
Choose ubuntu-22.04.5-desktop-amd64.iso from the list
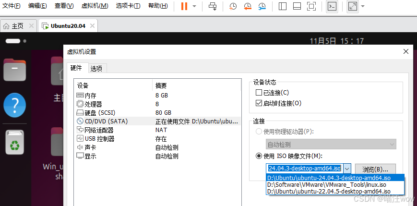point(335,192)
